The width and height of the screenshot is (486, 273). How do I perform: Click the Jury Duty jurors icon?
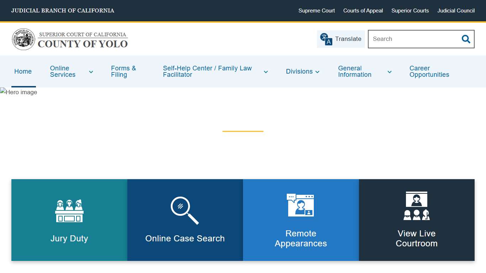click(69, 211)
